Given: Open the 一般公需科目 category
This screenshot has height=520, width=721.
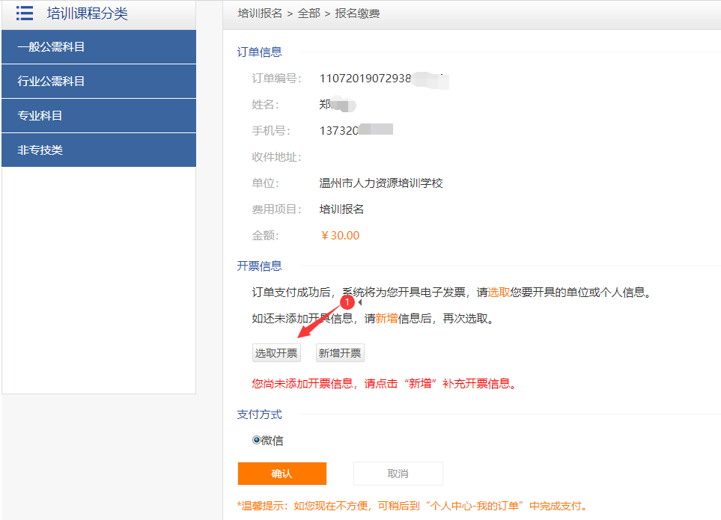Looking at the screenshot, I should pos(99,47).
